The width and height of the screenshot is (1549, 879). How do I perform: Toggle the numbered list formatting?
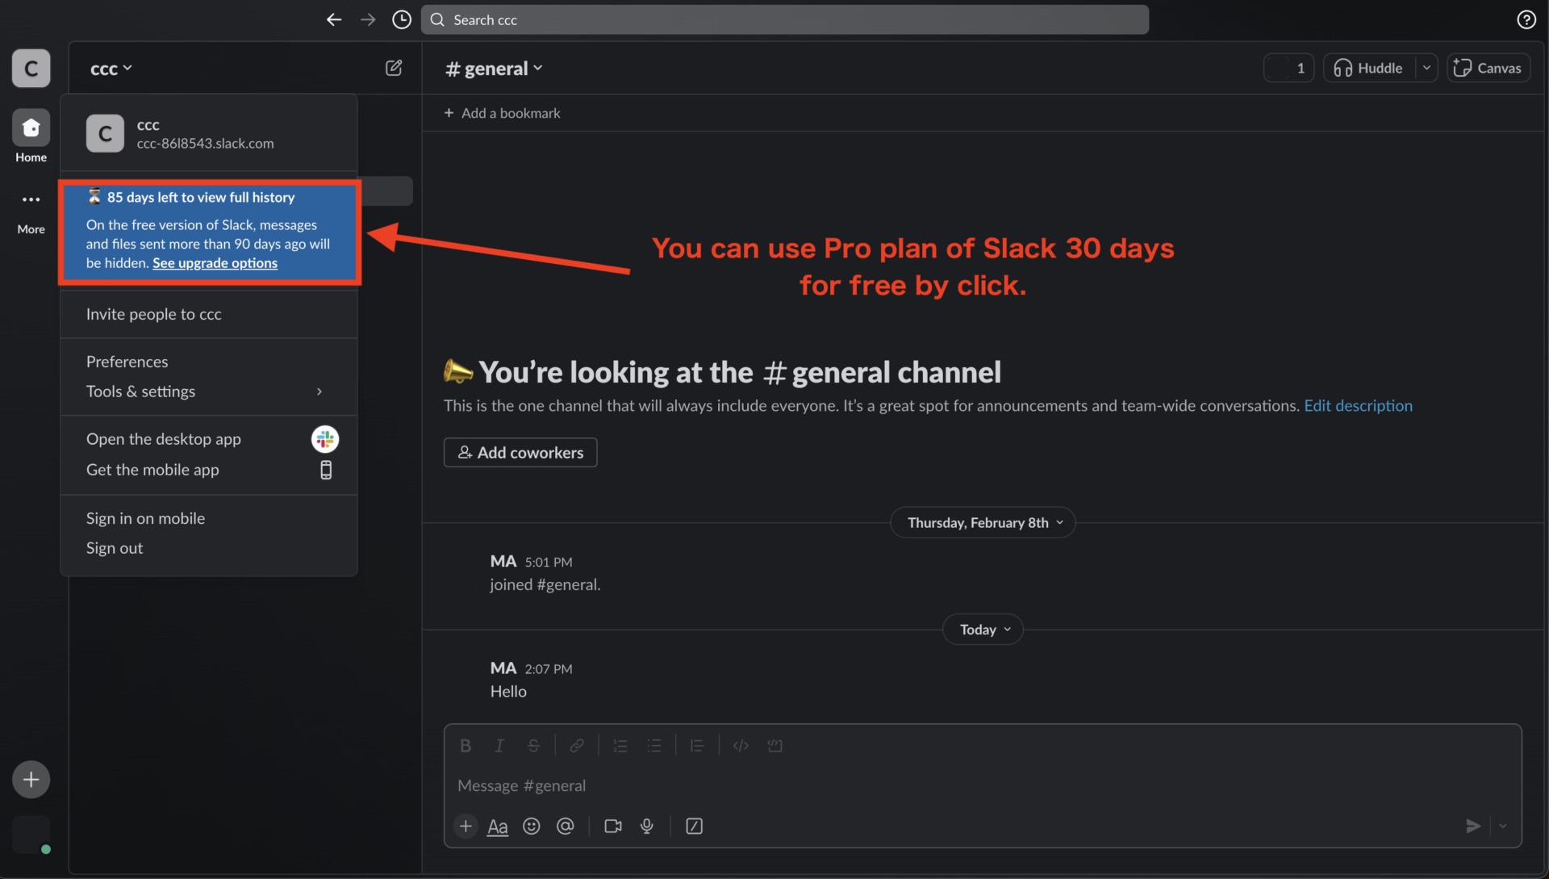[620, 745]
